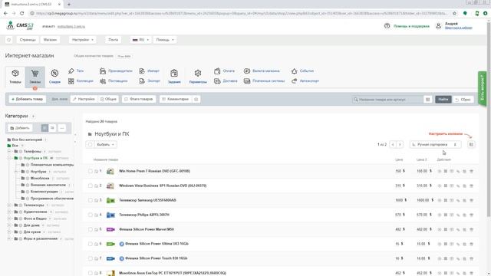This screenshot has width=491, height=276.
Task: Check the Silicon Power Marvel M50 row
Action: point(91,229)
